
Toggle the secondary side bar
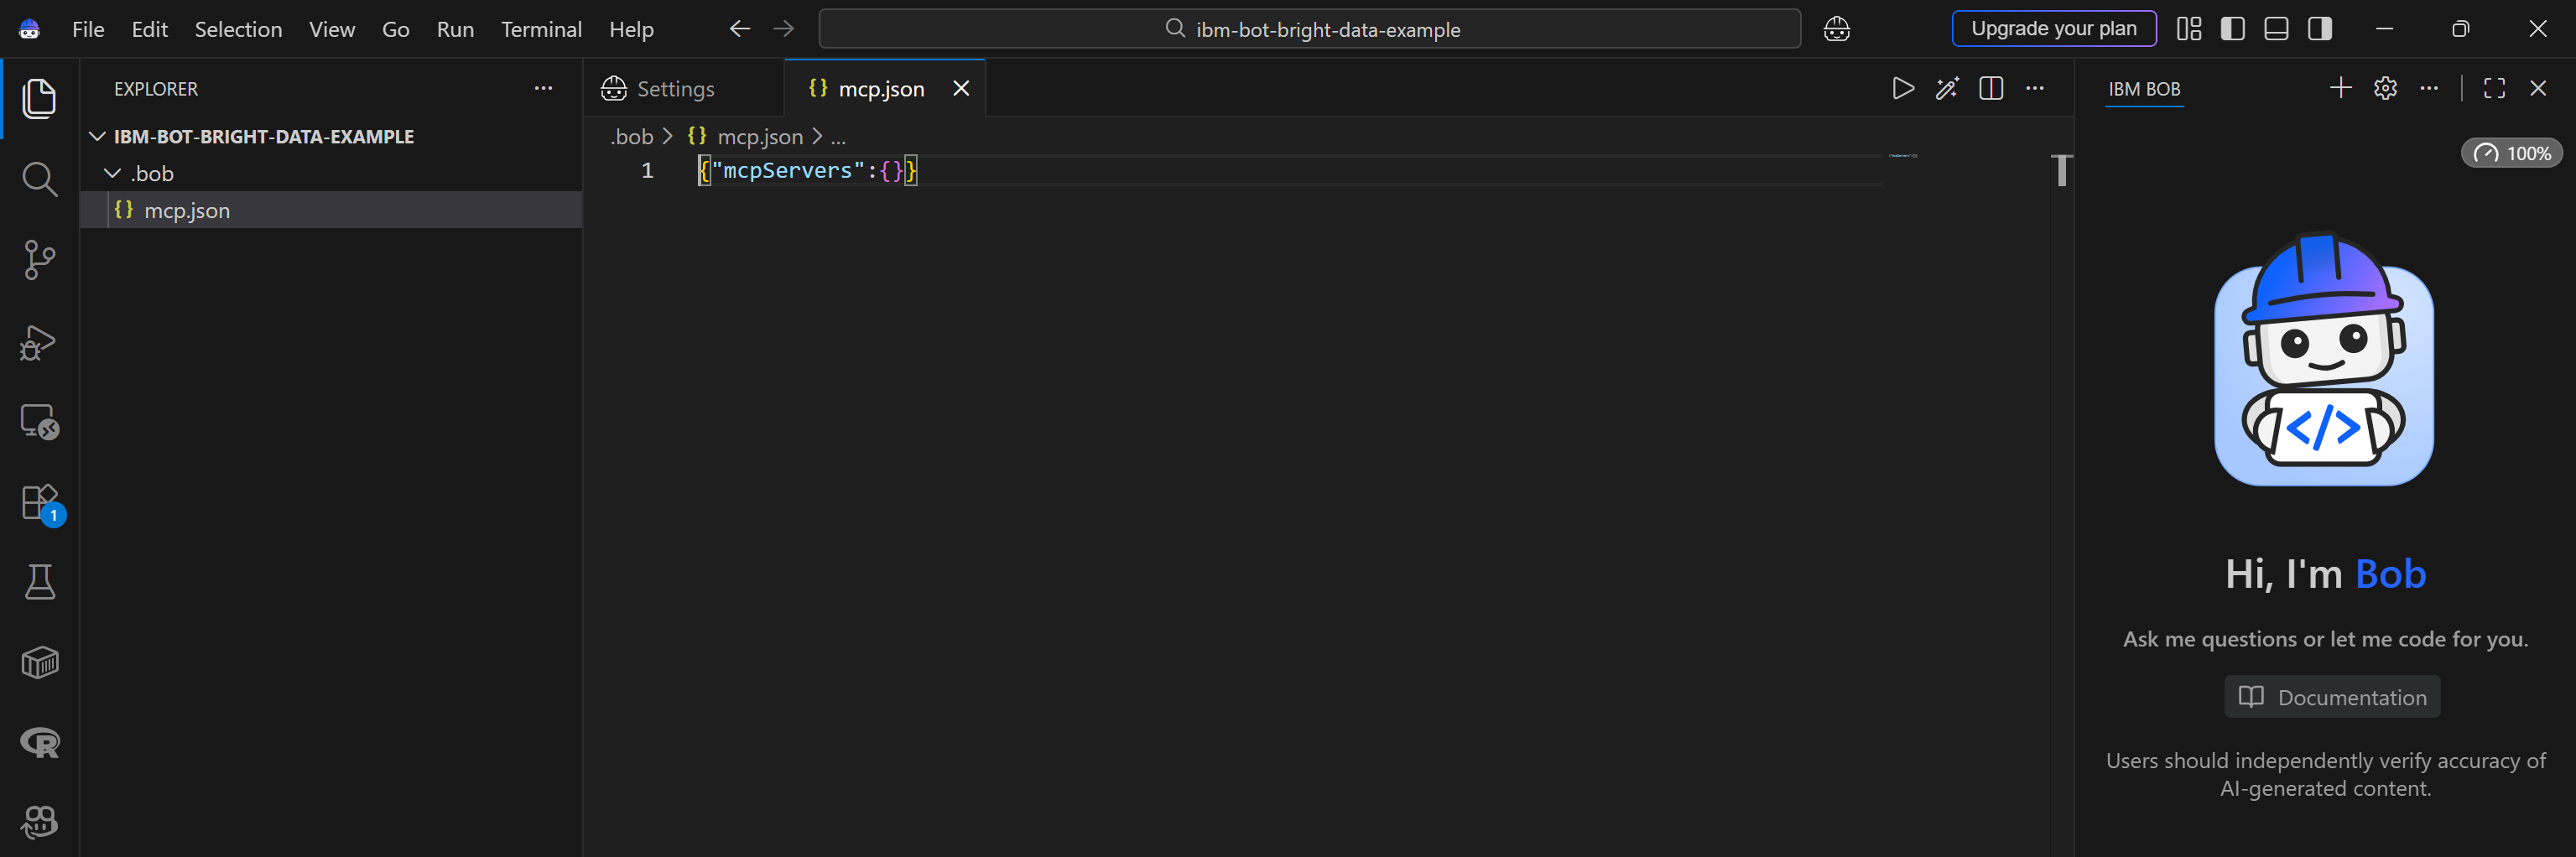click(x=2320, y=29)
